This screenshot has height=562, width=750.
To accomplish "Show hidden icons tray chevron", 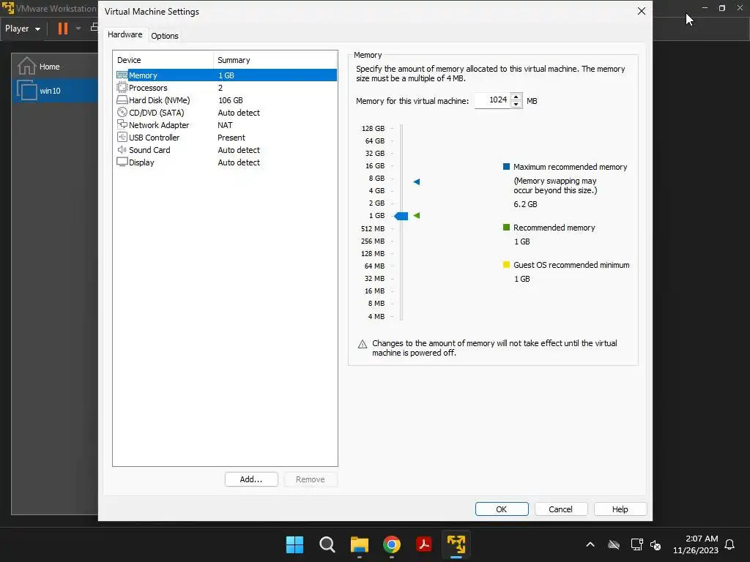I will pos(590,544).
